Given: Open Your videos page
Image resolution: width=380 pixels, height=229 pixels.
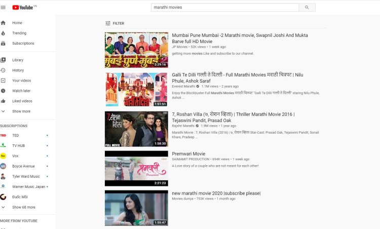Looking at the screenshot, I should click(x=22, y=81).
